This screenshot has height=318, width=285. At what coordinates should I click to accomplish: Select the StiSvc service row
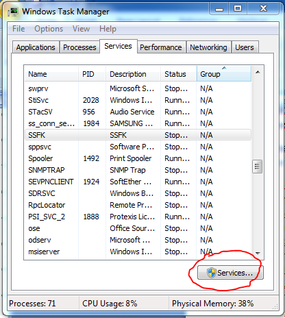tap(138, 100)
